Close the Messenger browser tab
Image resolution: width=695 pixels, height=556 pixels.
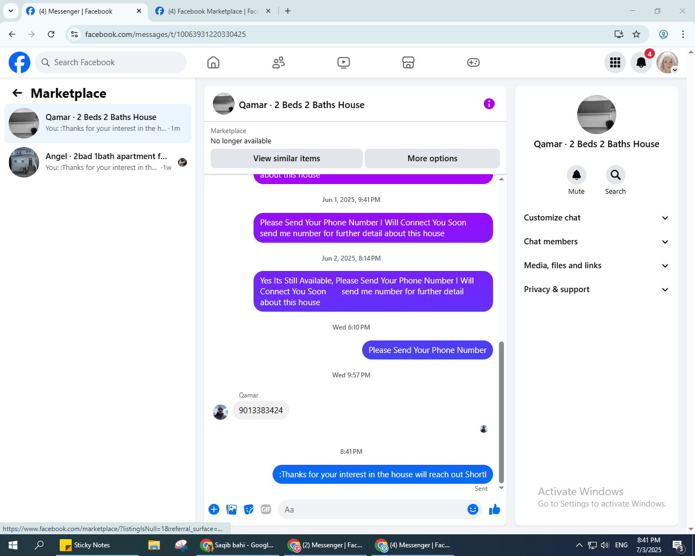point(139,11)
